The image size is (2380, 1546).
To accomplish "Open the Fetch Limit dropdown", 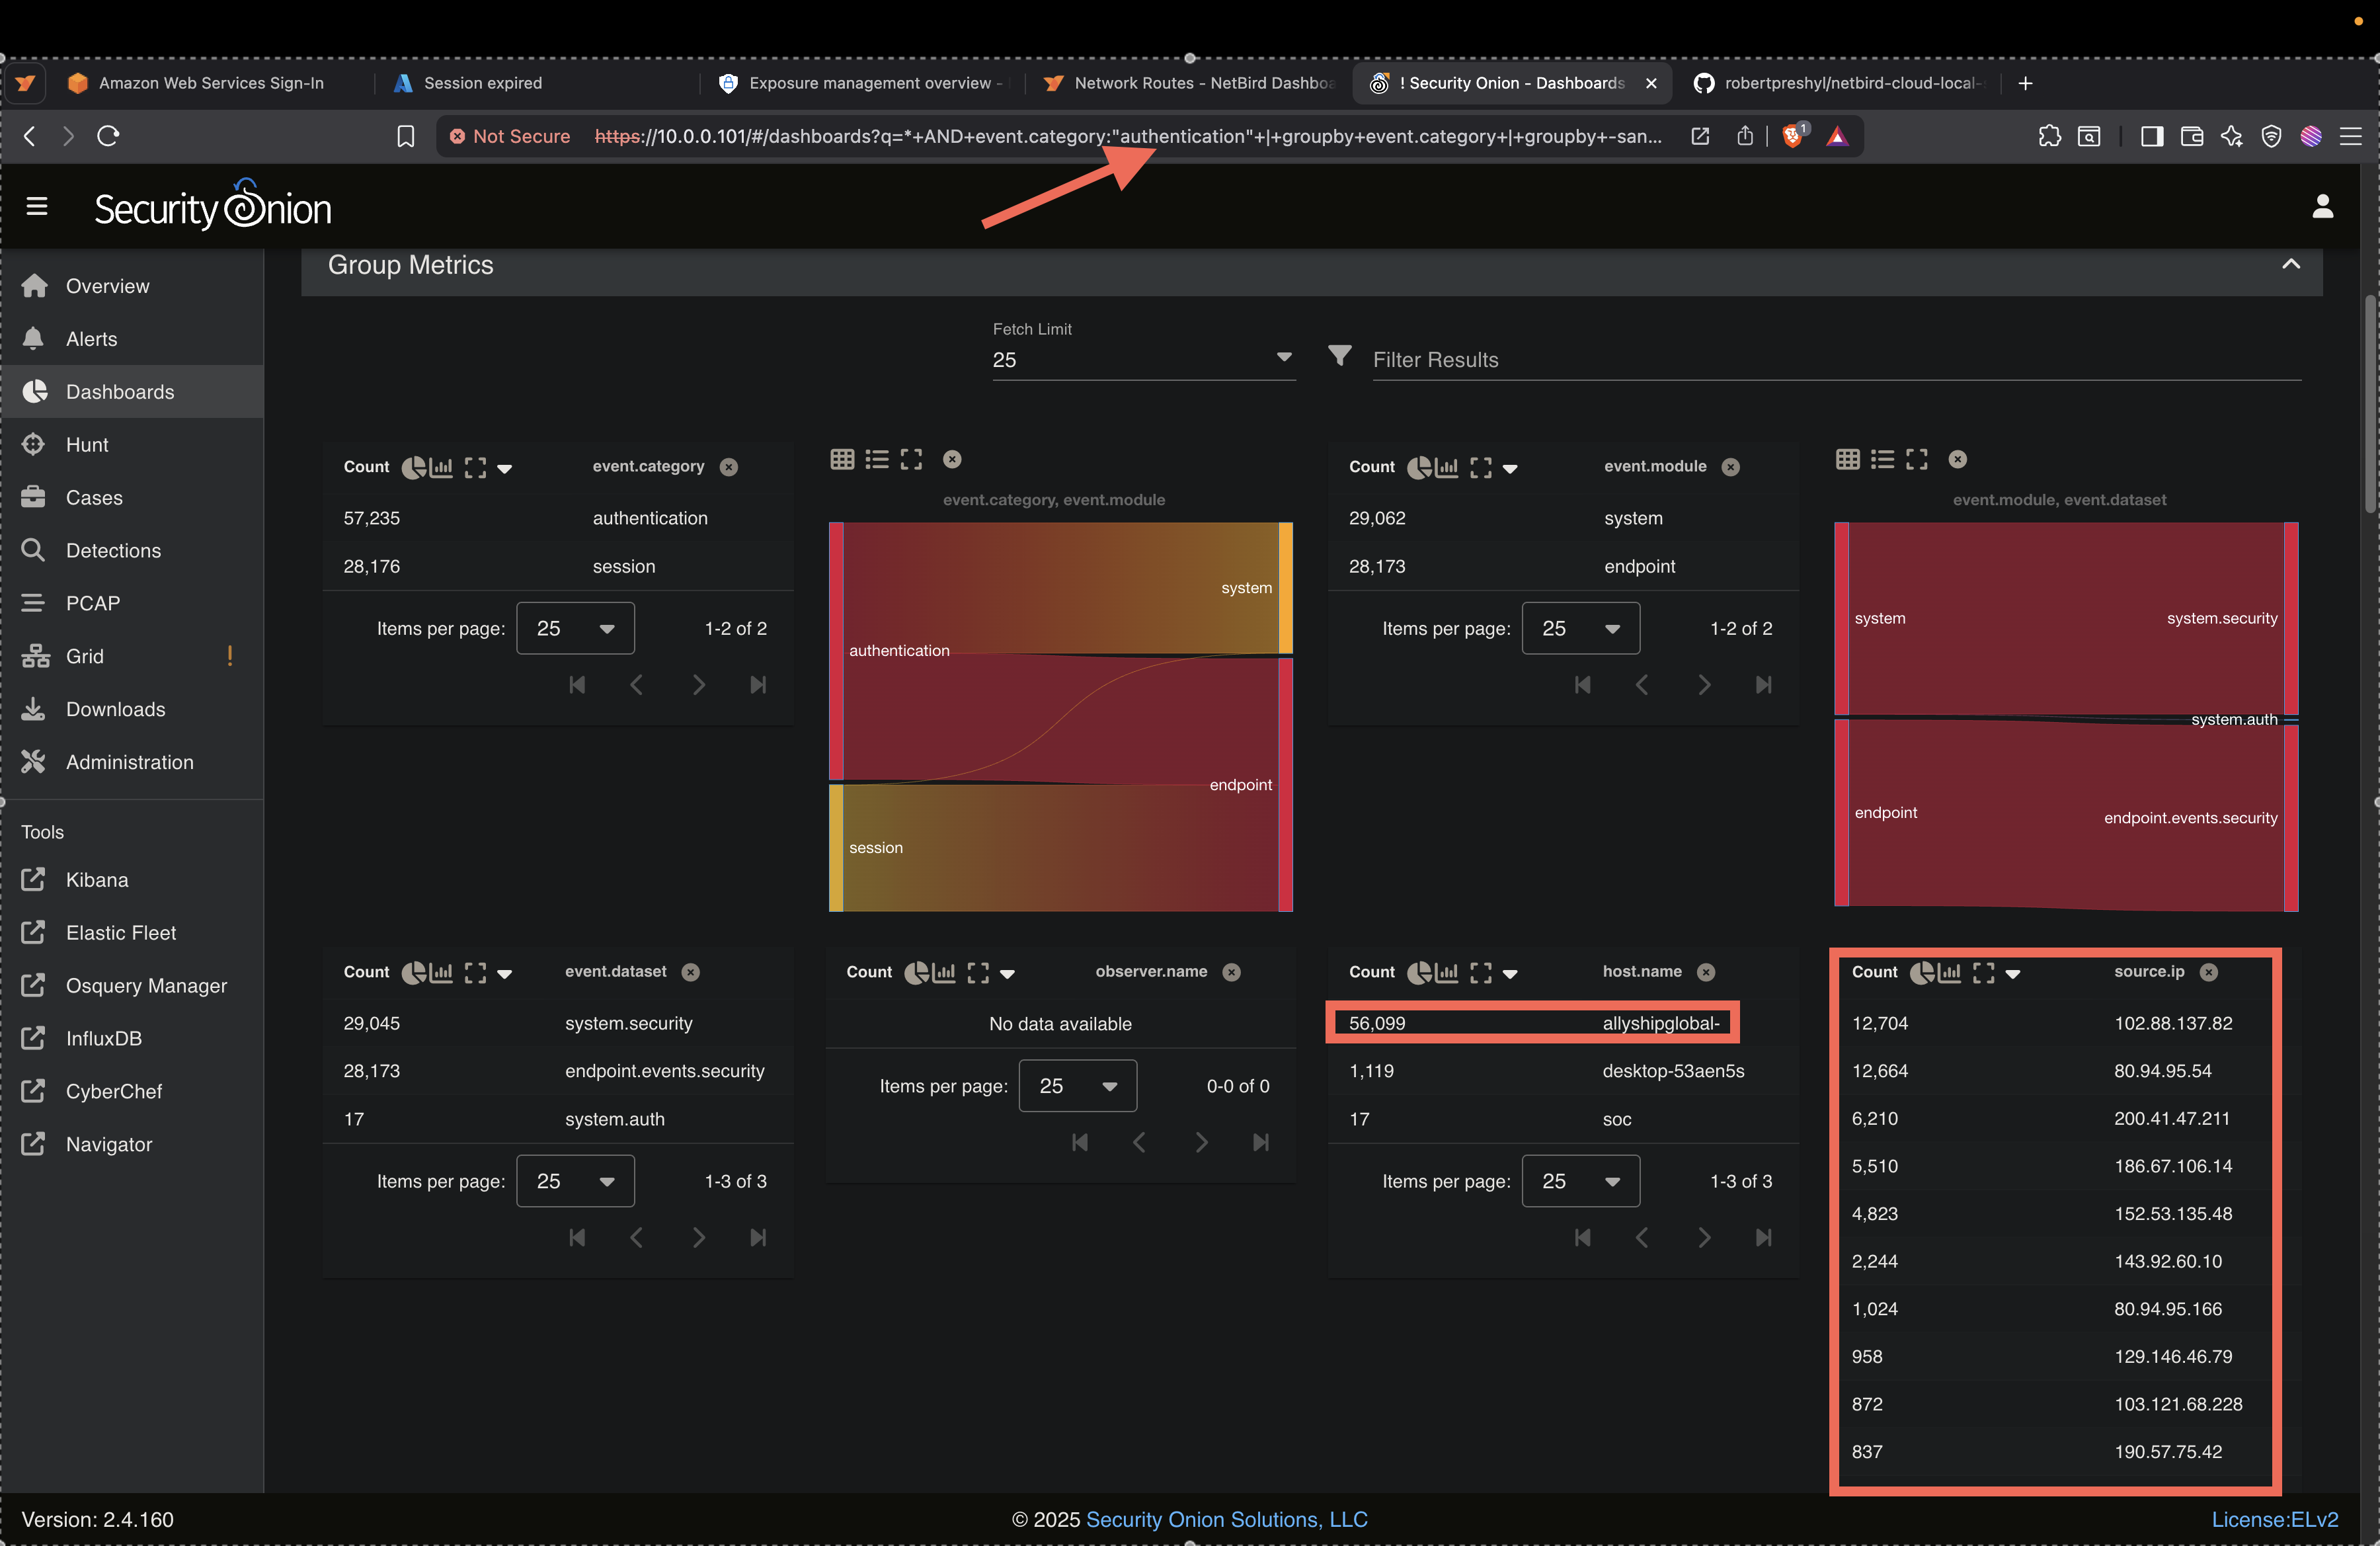I will coord(1142,359).
